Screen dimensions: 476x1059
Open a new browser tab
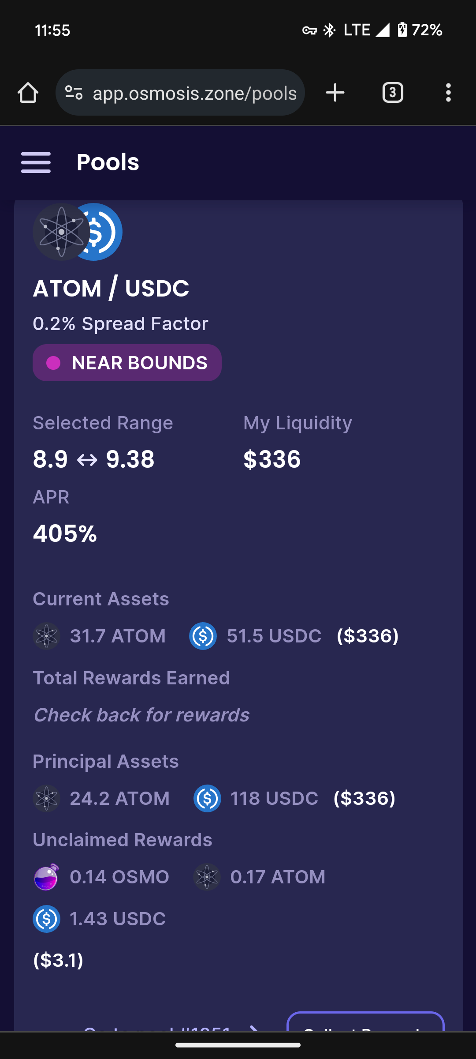coord(335,93)
